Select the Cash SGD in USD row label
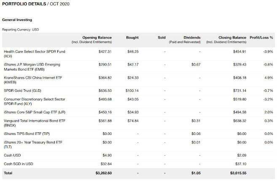Viewport: 277px width, 181px height. (x=19, y=164)
